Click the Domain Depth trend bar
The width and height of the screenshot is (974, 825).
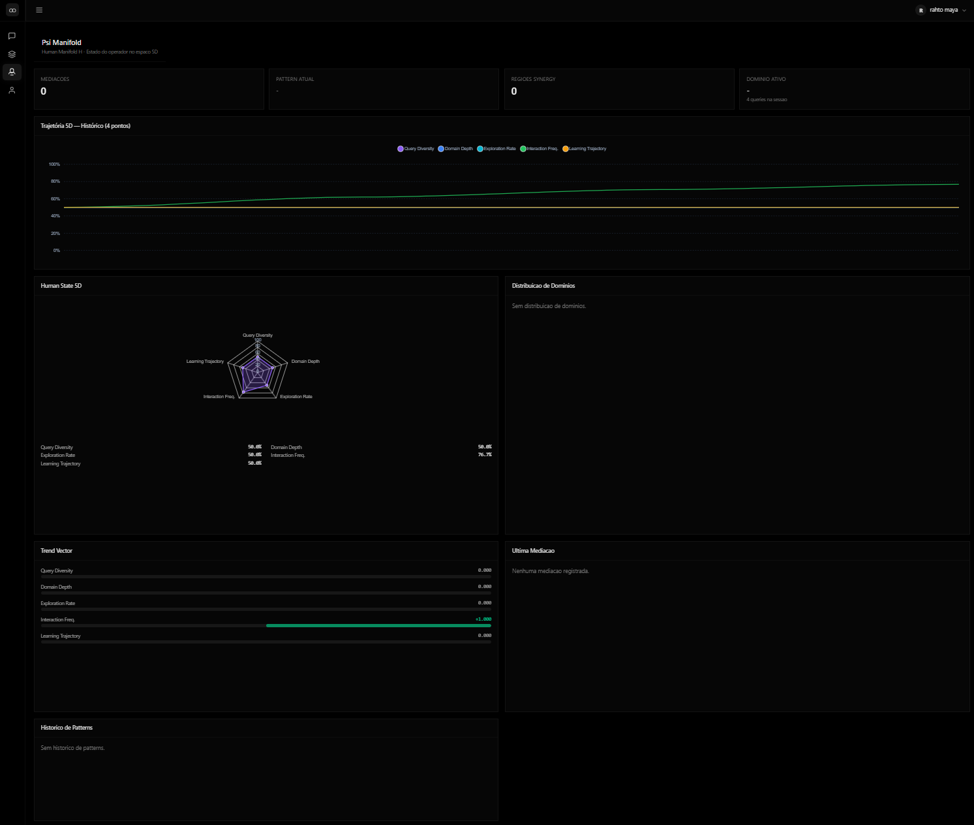point(266,593)
